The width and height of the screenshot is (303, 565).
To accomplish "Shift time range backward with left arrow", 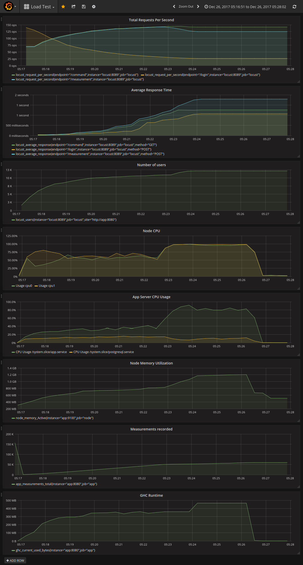I will pyautogui.click(x=174, y=7).
